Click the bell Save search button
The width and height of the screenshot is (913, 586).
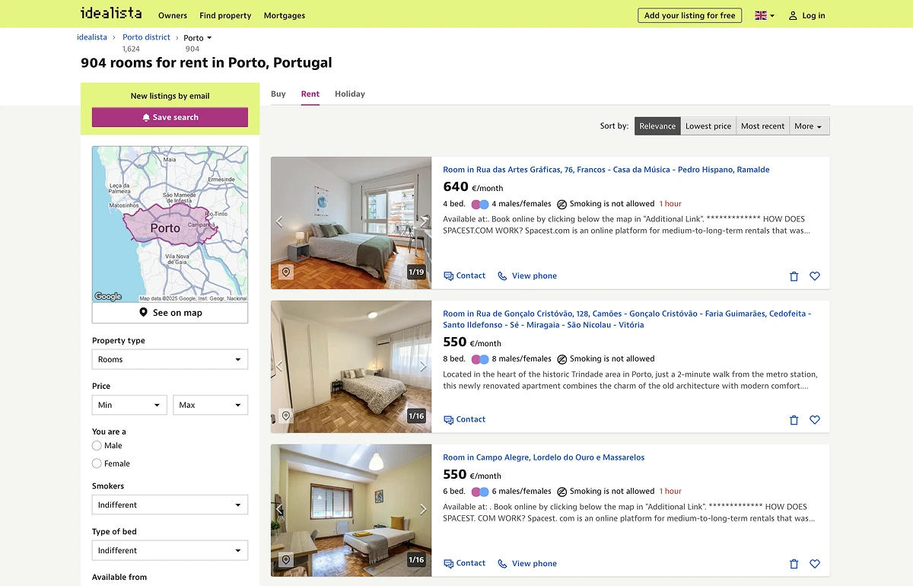point(170,117)
